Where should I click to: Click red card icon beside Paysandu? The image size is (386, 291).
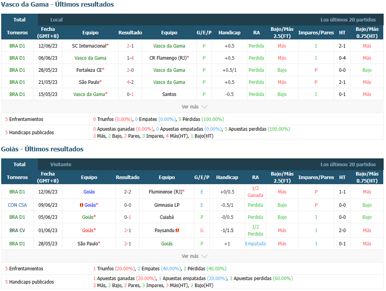click(x=177, y=231)
